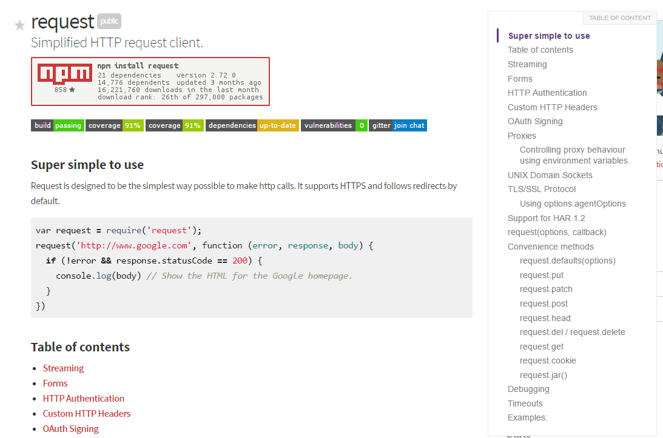Select Proxies in the sidebar TOC

click(521, 136)
